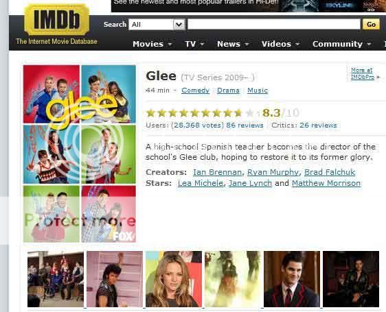The height and width of the screenshot is (312, 386).
Task: Expand the Community menu
Action: point(341,44)
